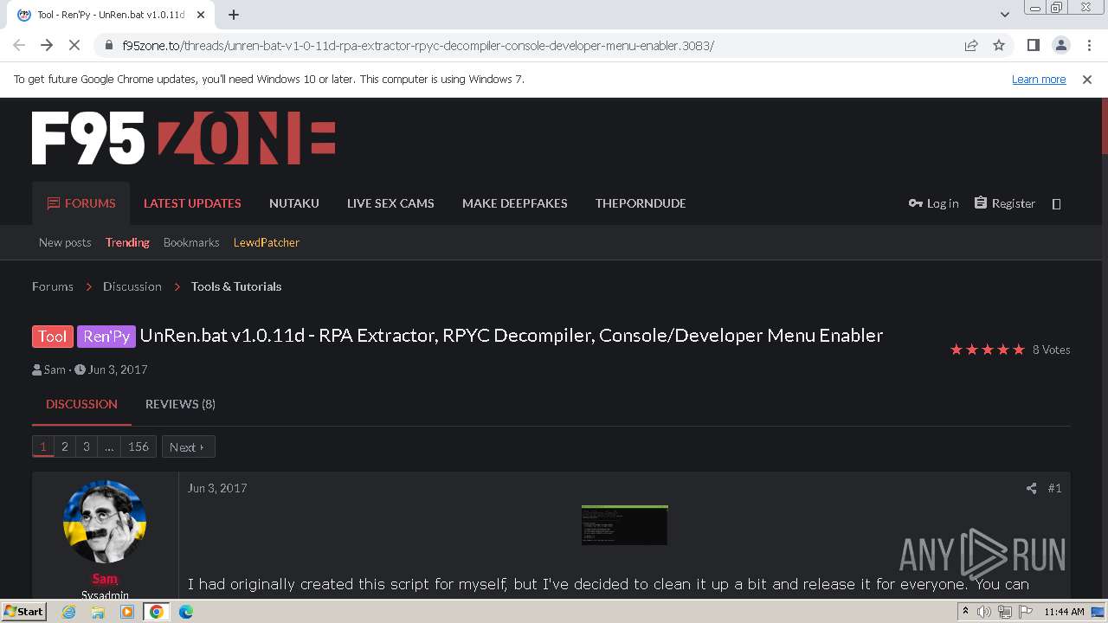Click the F95Zone logo
The height and width of the screenshot is (623, 1108).
click(x=184, y=138)
